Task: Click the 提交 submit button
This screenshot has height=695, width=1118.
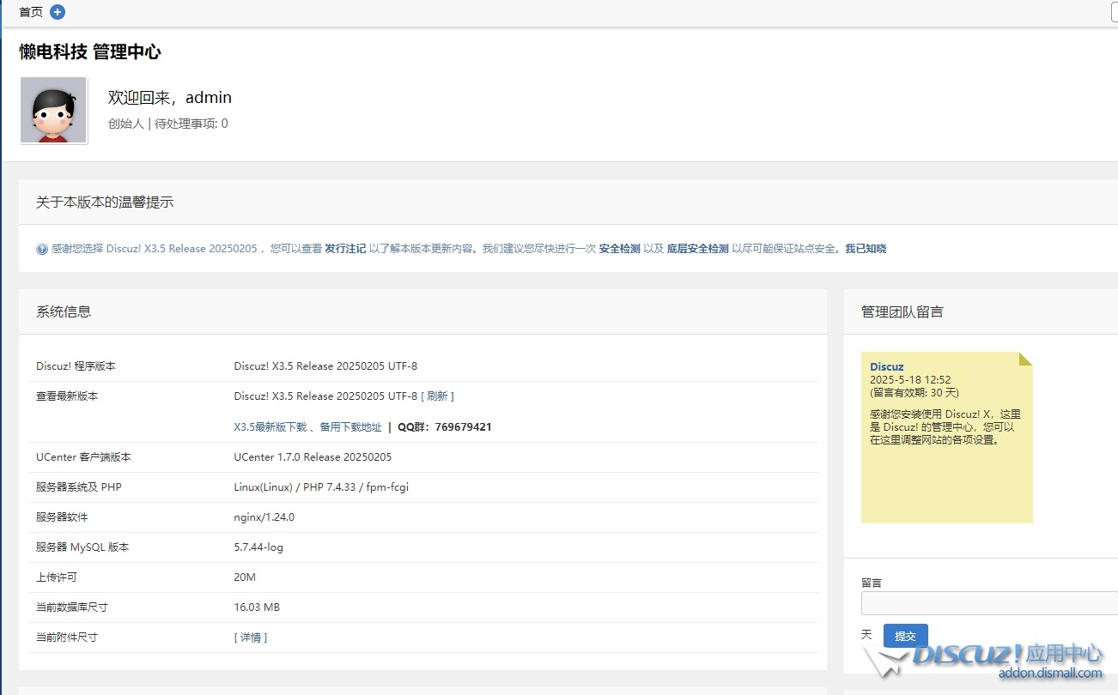Action: click(906, 636)
